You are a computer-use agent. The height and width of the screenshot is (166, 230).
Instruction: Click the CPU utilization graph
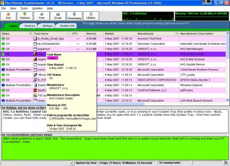[148, 16]
